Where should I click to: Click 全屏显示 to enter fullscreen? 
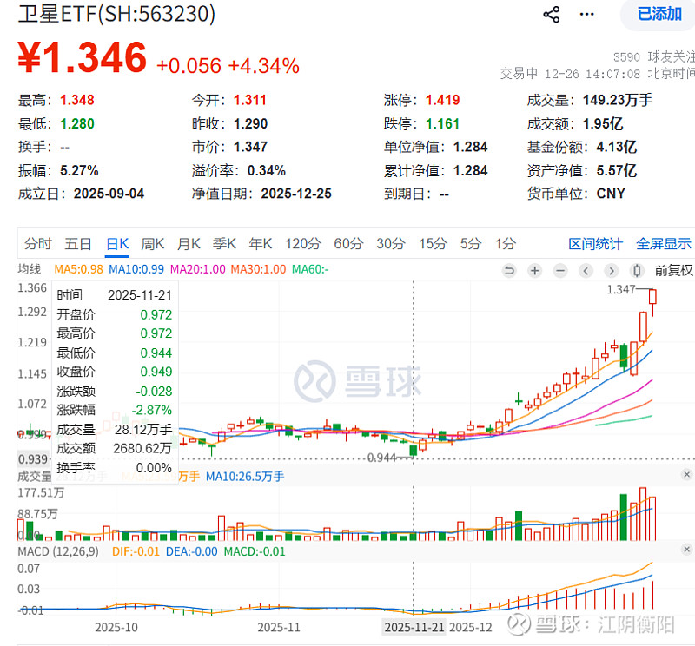pyautogui.click(x=663, y=244)
